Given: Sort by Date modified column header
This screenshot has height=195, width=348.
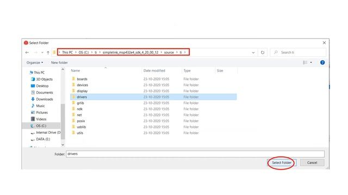Looking at the screenshot, I should pyautogui.click(x=154, y=70).
